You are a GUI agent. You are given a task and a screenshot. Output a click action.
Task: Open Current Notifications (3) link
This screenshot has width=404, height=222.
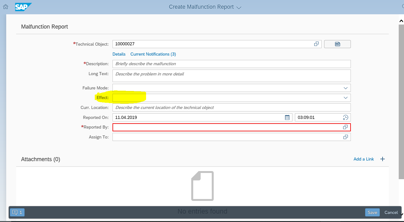point(153,54)
